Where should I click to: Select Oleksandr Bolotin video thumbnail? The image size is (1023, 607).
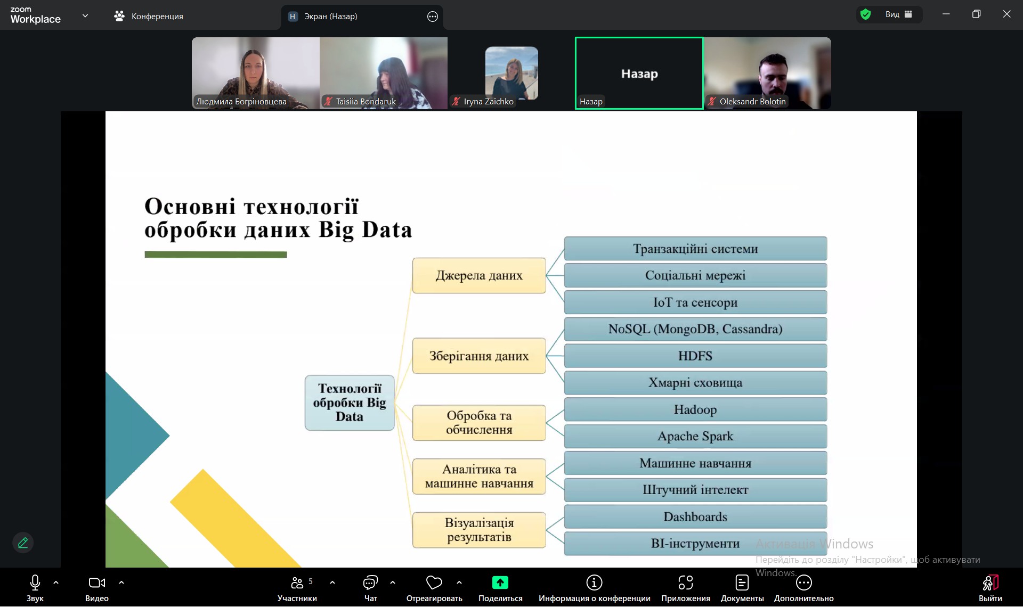coord(767,73)
